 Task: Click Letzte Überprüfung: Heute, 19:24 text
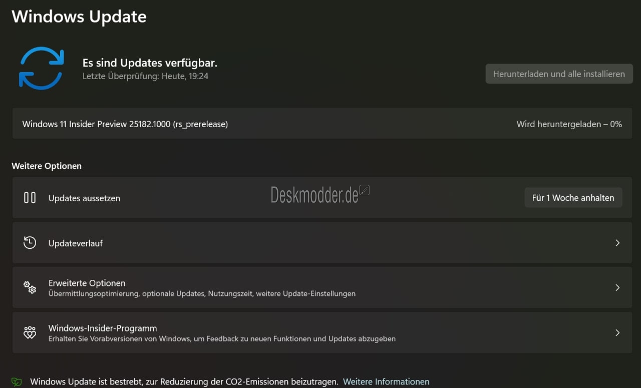(x=145, y=77)
